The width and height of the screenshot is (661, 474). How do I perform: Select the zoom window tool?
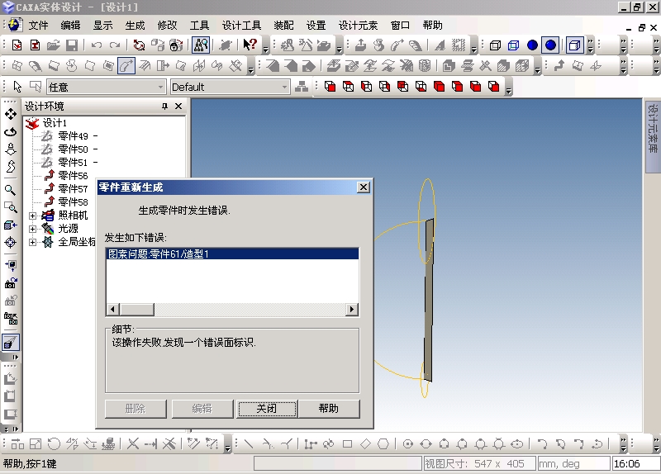[x=11, y=207]
